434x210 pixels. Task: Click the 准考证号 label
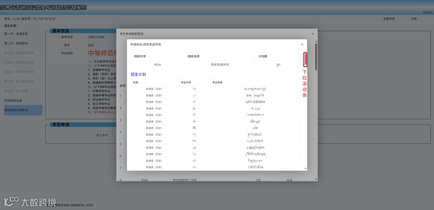(67, 37)
